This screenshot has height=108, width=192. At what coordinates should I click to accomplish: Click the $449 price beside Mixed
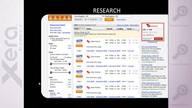69,87
